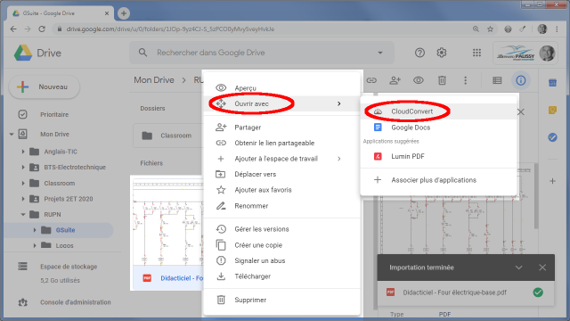Screen dimensions: 570x321
Task: Select the GSuite folder in tree
Action: click(65, 230)
